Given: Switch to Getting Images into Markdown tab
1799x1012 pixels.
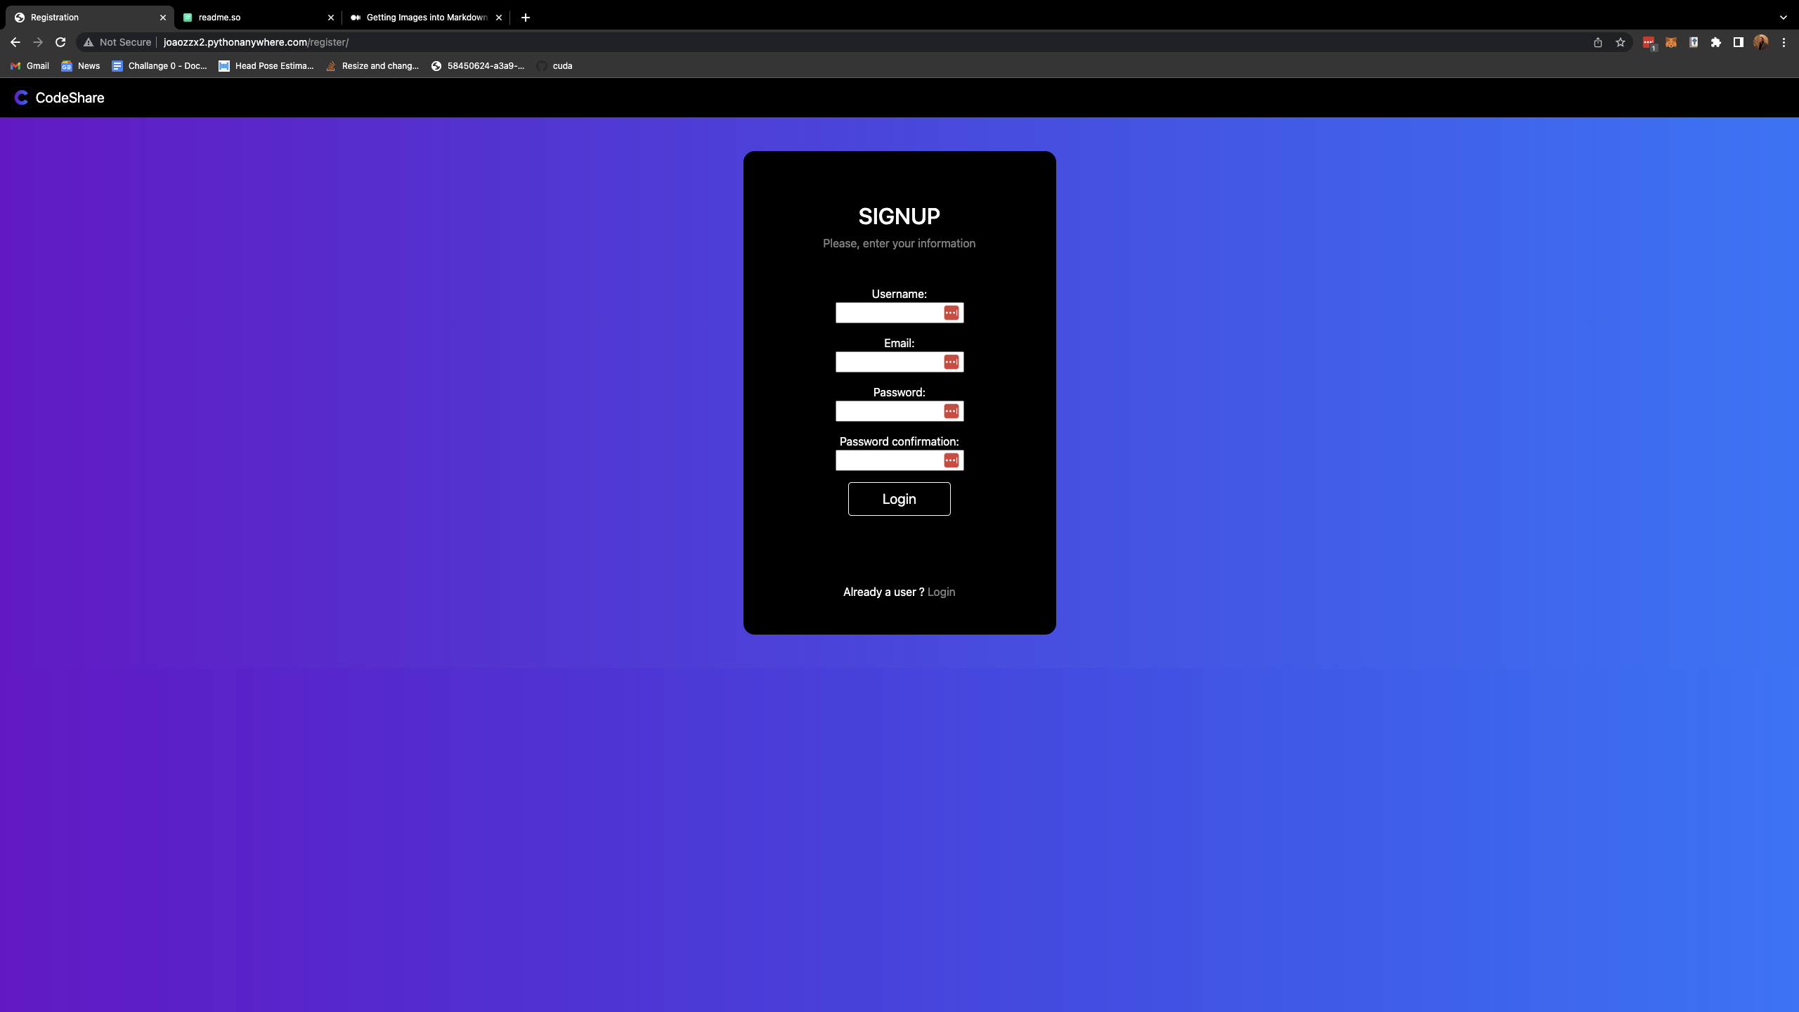Looking at the screenshot, I should 422,18.
